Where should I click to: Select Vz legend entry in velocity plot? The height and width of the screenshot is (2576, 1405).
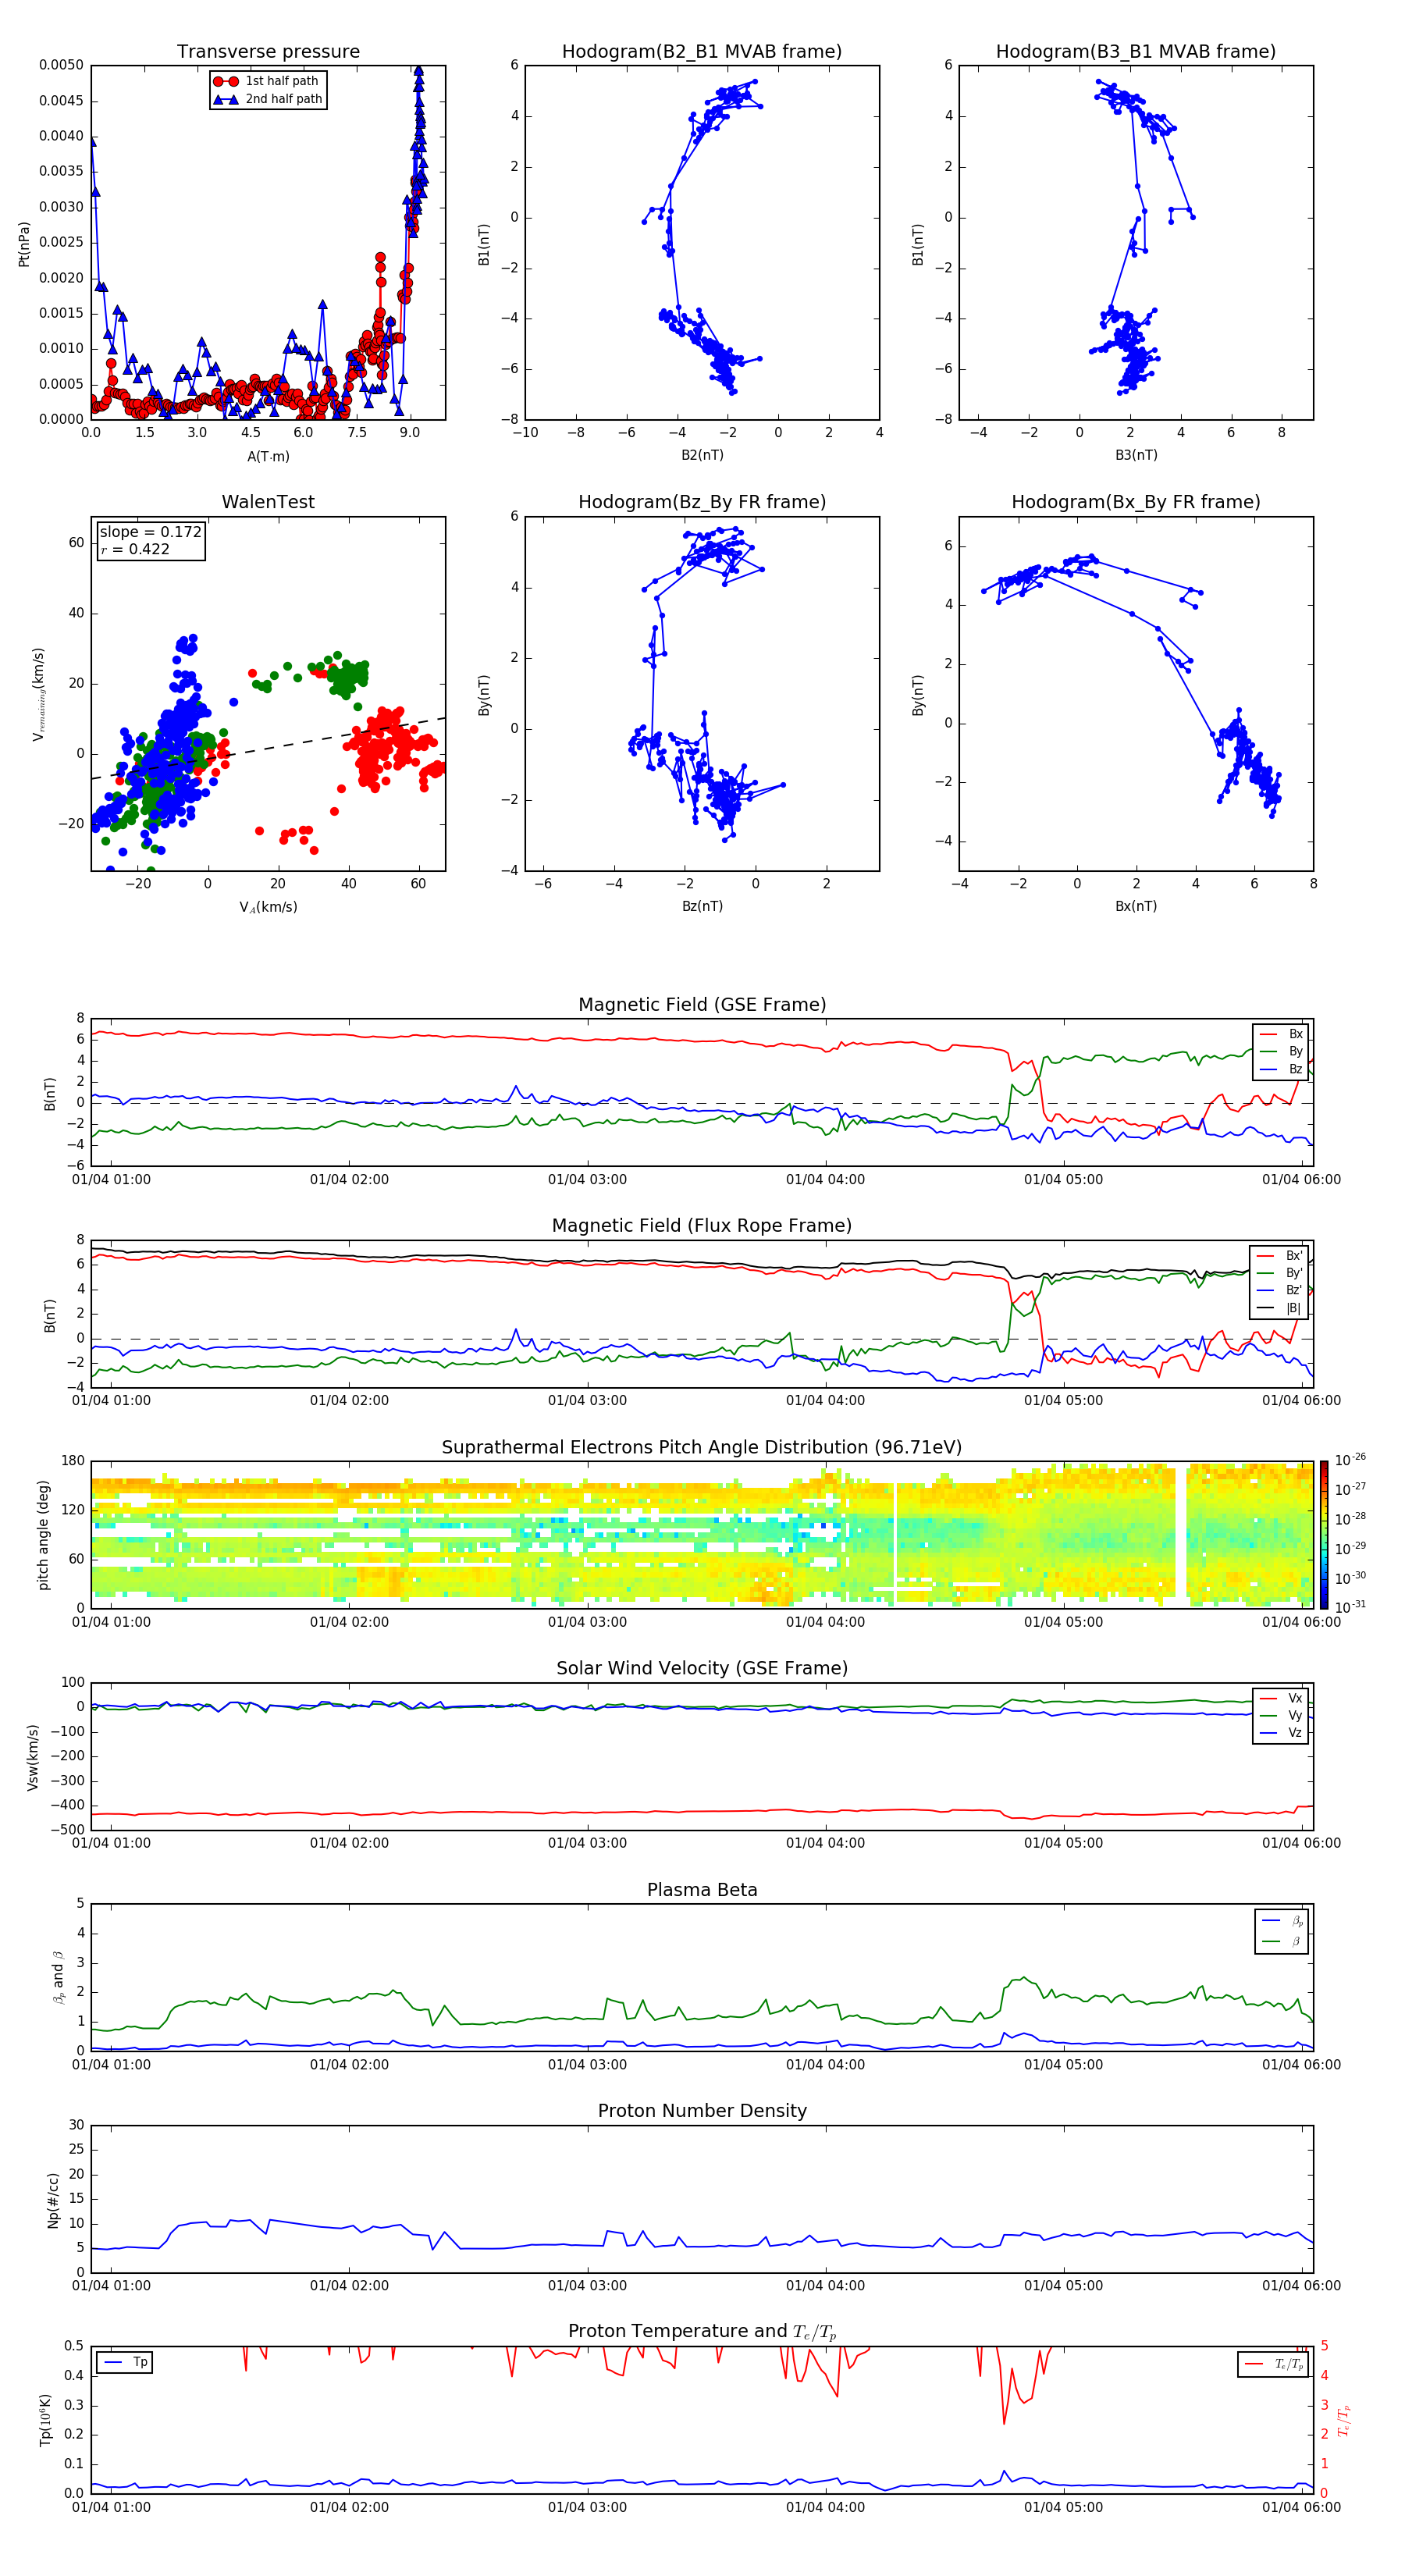point(1281,1733)
